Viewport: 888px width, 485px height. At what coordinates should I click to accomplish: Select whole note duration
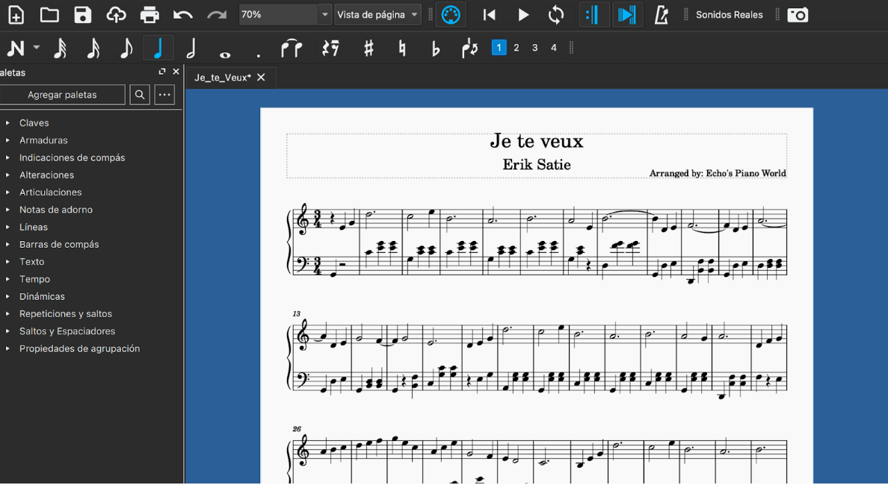pyautogui.click(x=225, y=54)
